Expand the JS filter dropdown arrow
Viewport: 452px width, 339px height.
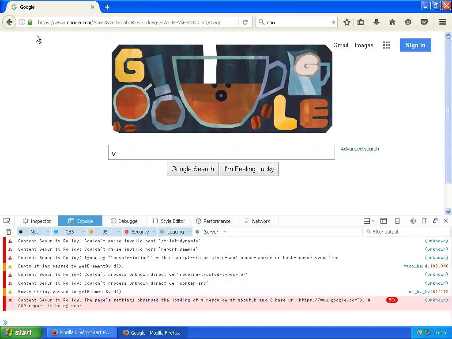tap(118, 232)
